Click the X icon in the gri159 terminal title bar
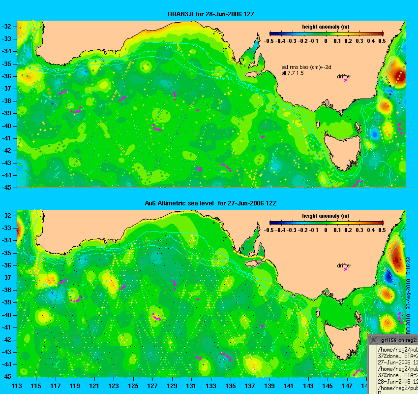 pos(374,340)
